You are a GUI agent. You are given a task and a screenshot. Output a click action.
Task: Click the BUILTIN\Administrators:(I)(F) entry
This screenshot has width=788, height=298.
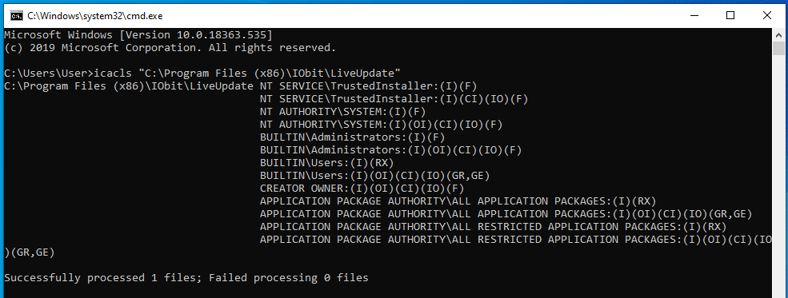point(352,137)
